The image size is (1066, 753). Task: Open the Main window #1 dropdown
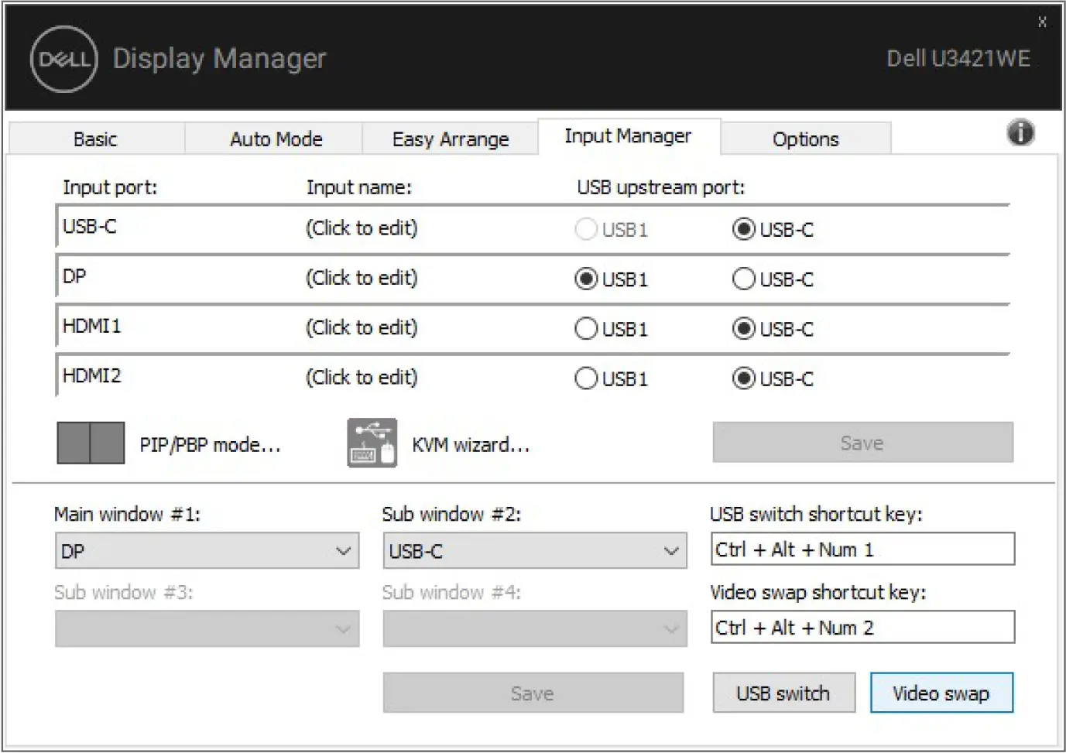click(x=207, y=551)
